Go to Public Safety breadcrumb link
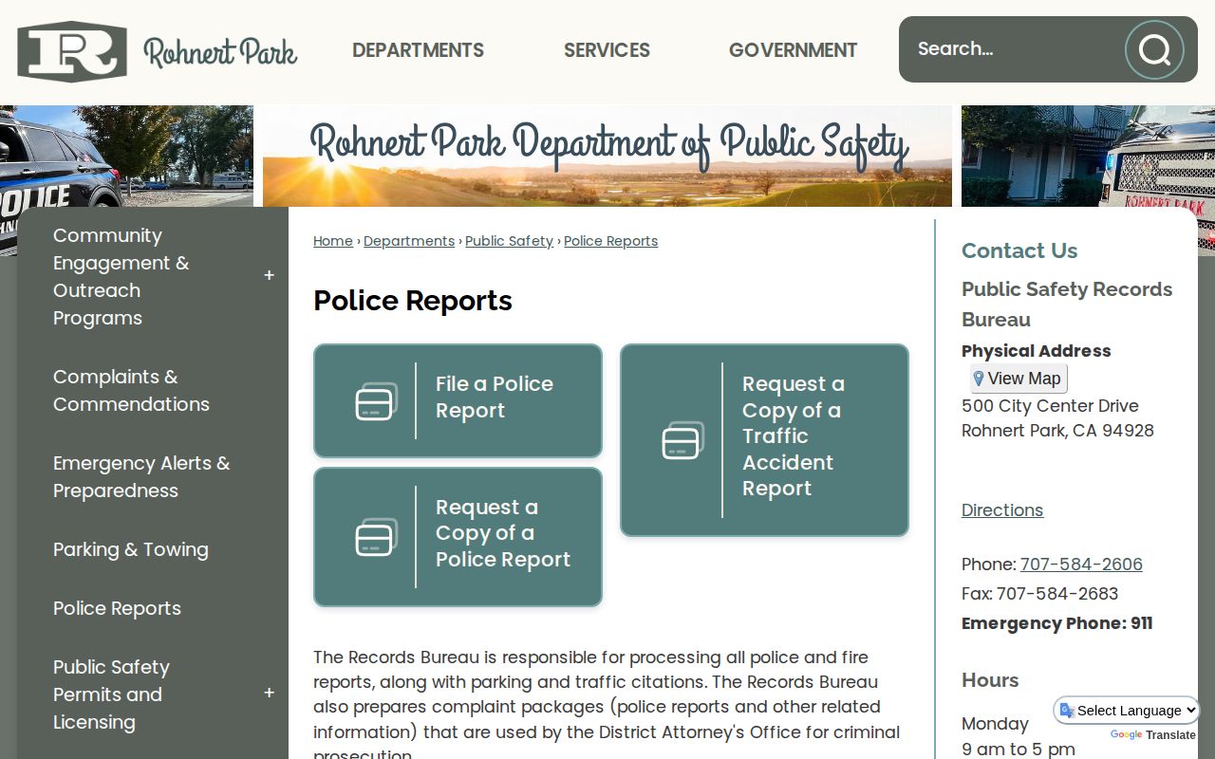This screenshot has height=759, width=1215. pyautogui.click(x=509, y=241)
